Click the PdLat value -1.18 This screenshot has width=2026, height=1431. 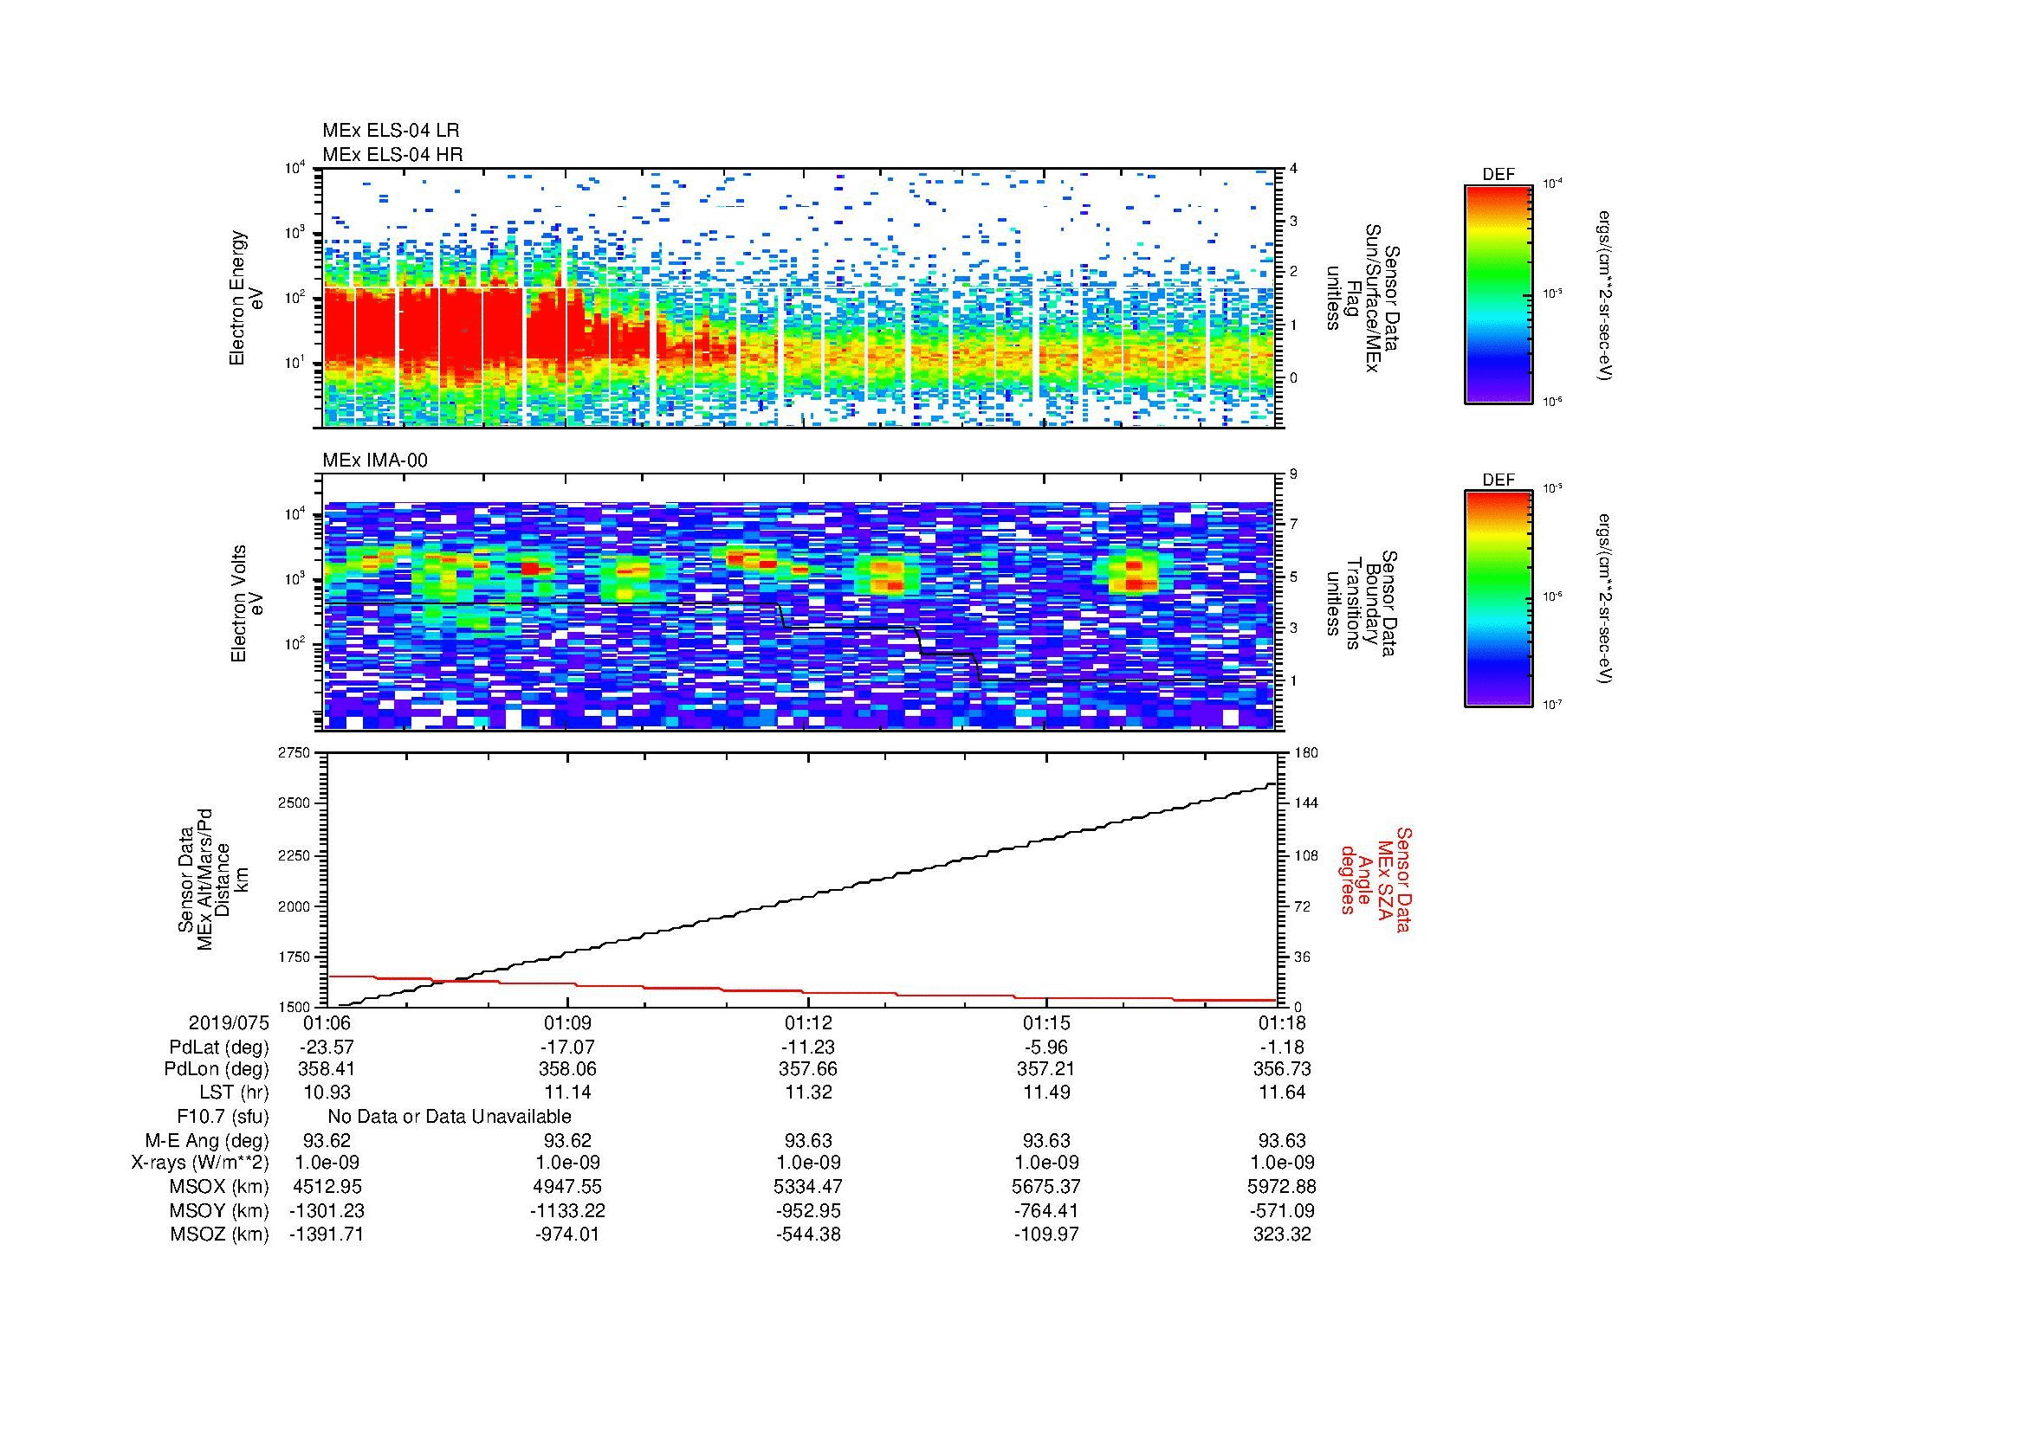point(1281,1047)
